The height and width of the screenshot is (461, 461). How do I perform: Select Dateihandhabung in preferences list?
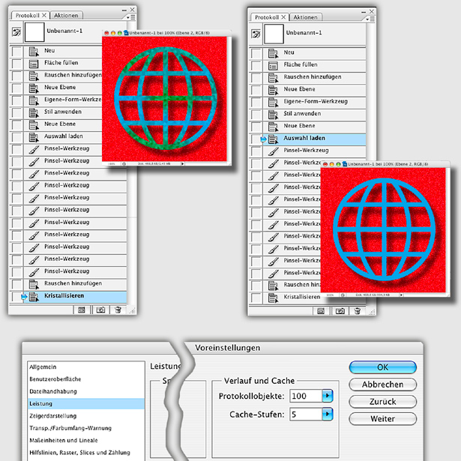[86, 391]
